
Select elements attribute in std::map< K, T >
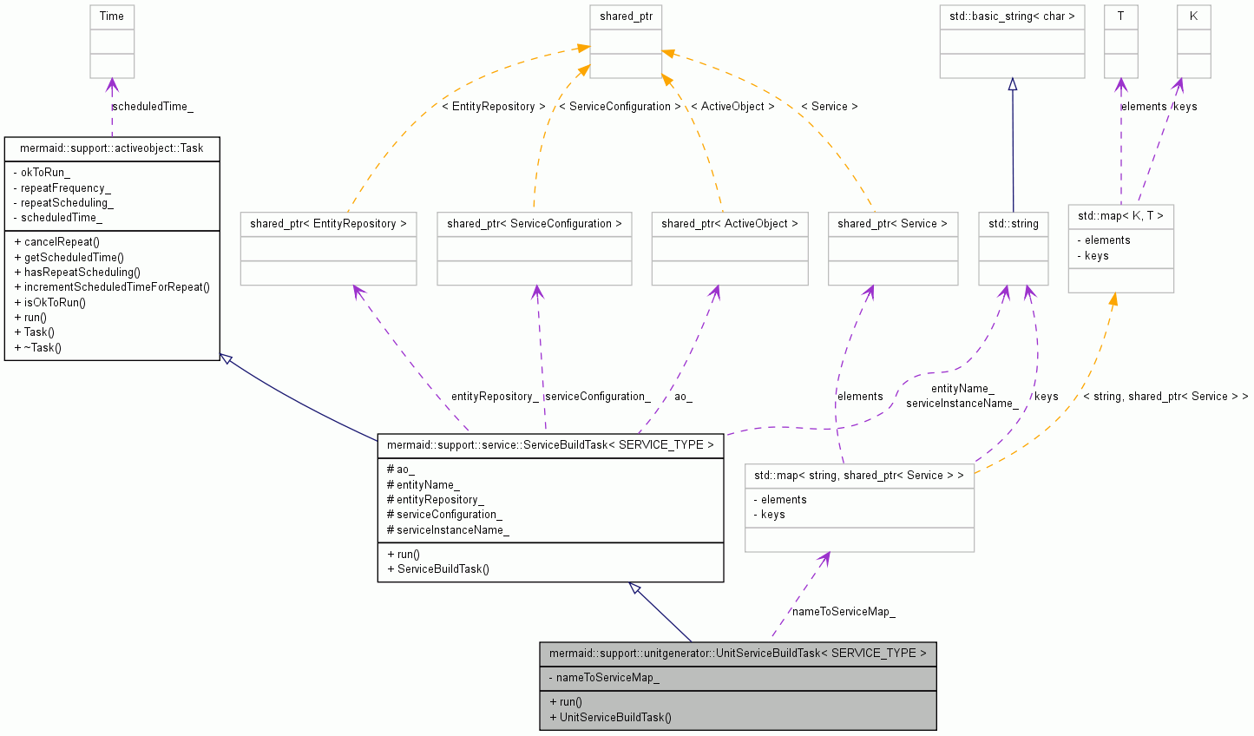pyautogui.click(x=1104, y=240)
